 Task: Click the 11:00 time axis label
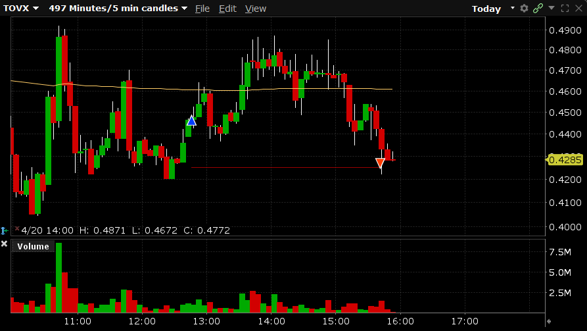click(78, 321)
